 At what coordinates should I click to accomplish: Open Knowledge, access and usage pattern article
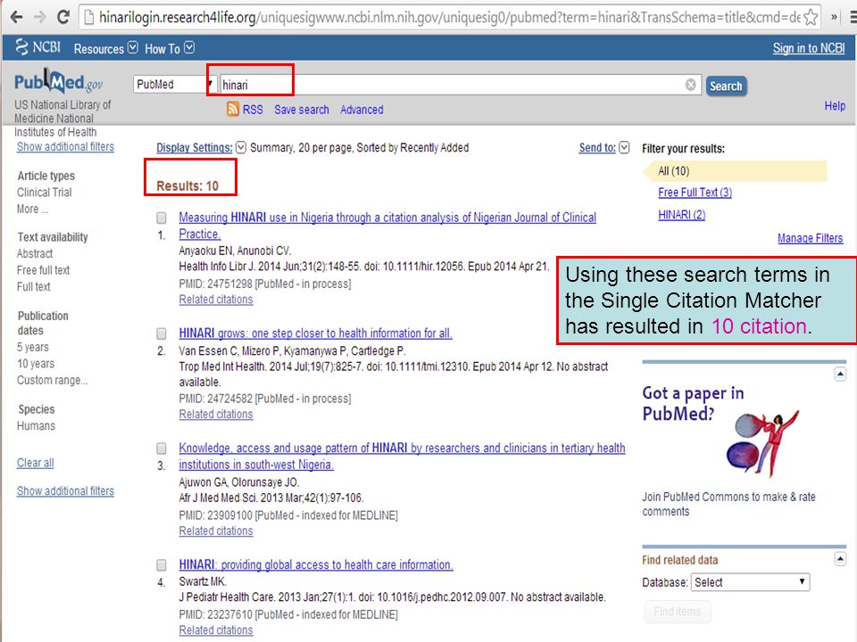[402, 456]
